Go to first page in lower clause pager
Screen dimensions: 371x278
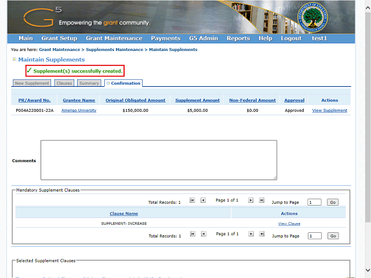pos(192,234)
